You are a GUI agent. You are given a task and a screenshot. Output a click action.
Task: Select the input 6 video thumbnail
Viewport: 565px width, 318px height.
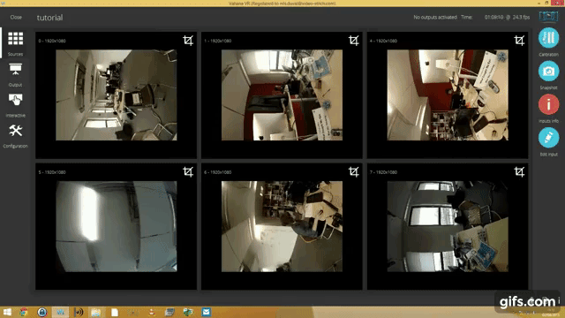(282, 226)
